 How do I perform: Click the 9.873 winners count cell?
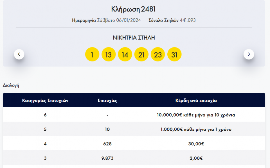(107, 158)
